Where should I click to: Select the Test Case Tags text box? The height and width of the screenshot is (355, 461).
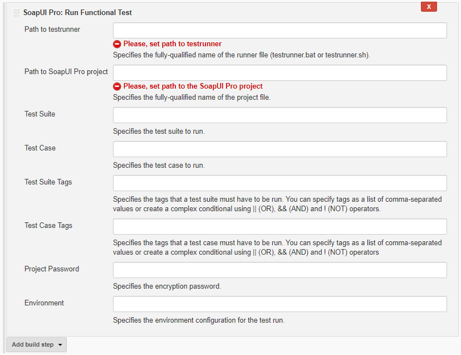[280, 227]
